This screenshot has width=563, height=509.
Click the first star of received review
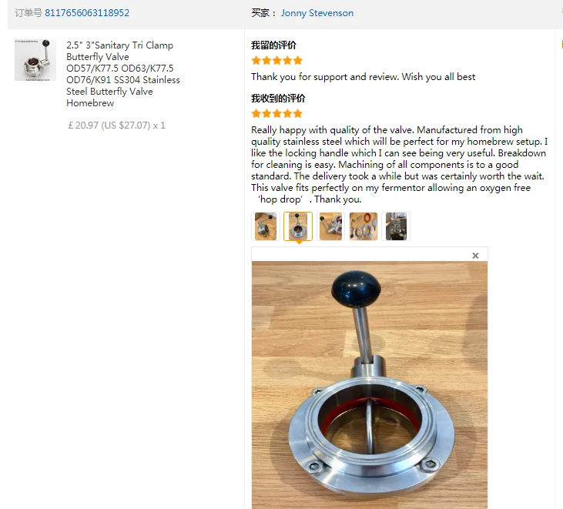coord(256,114)
